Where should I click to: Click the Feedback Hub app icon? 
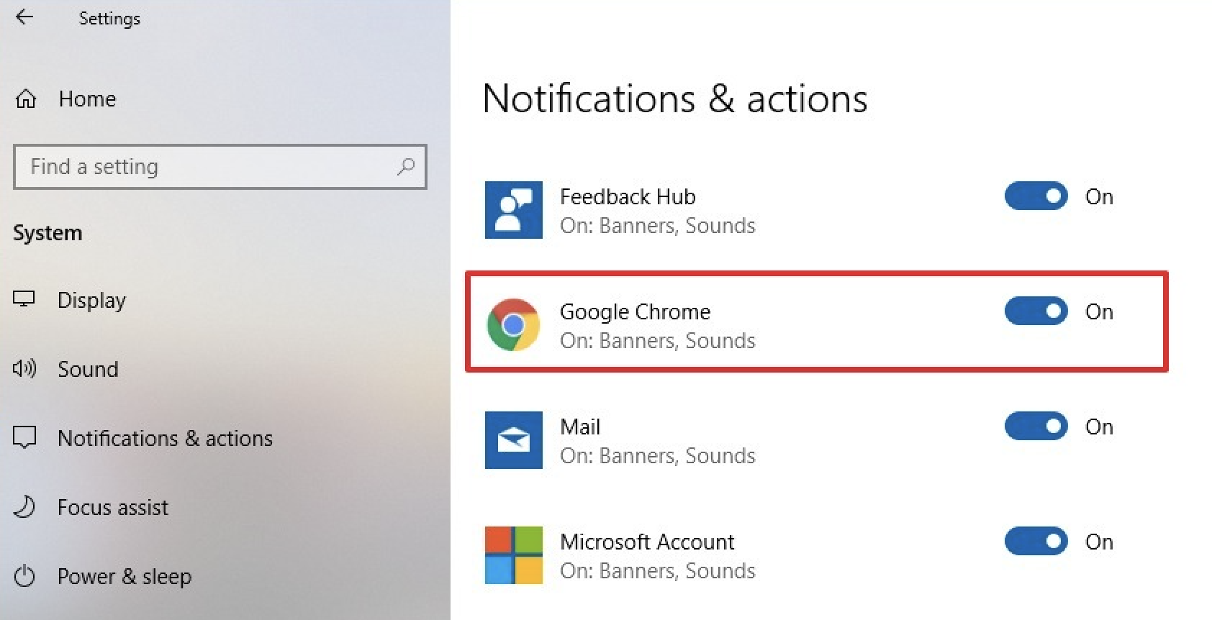(x=513, y=210)
